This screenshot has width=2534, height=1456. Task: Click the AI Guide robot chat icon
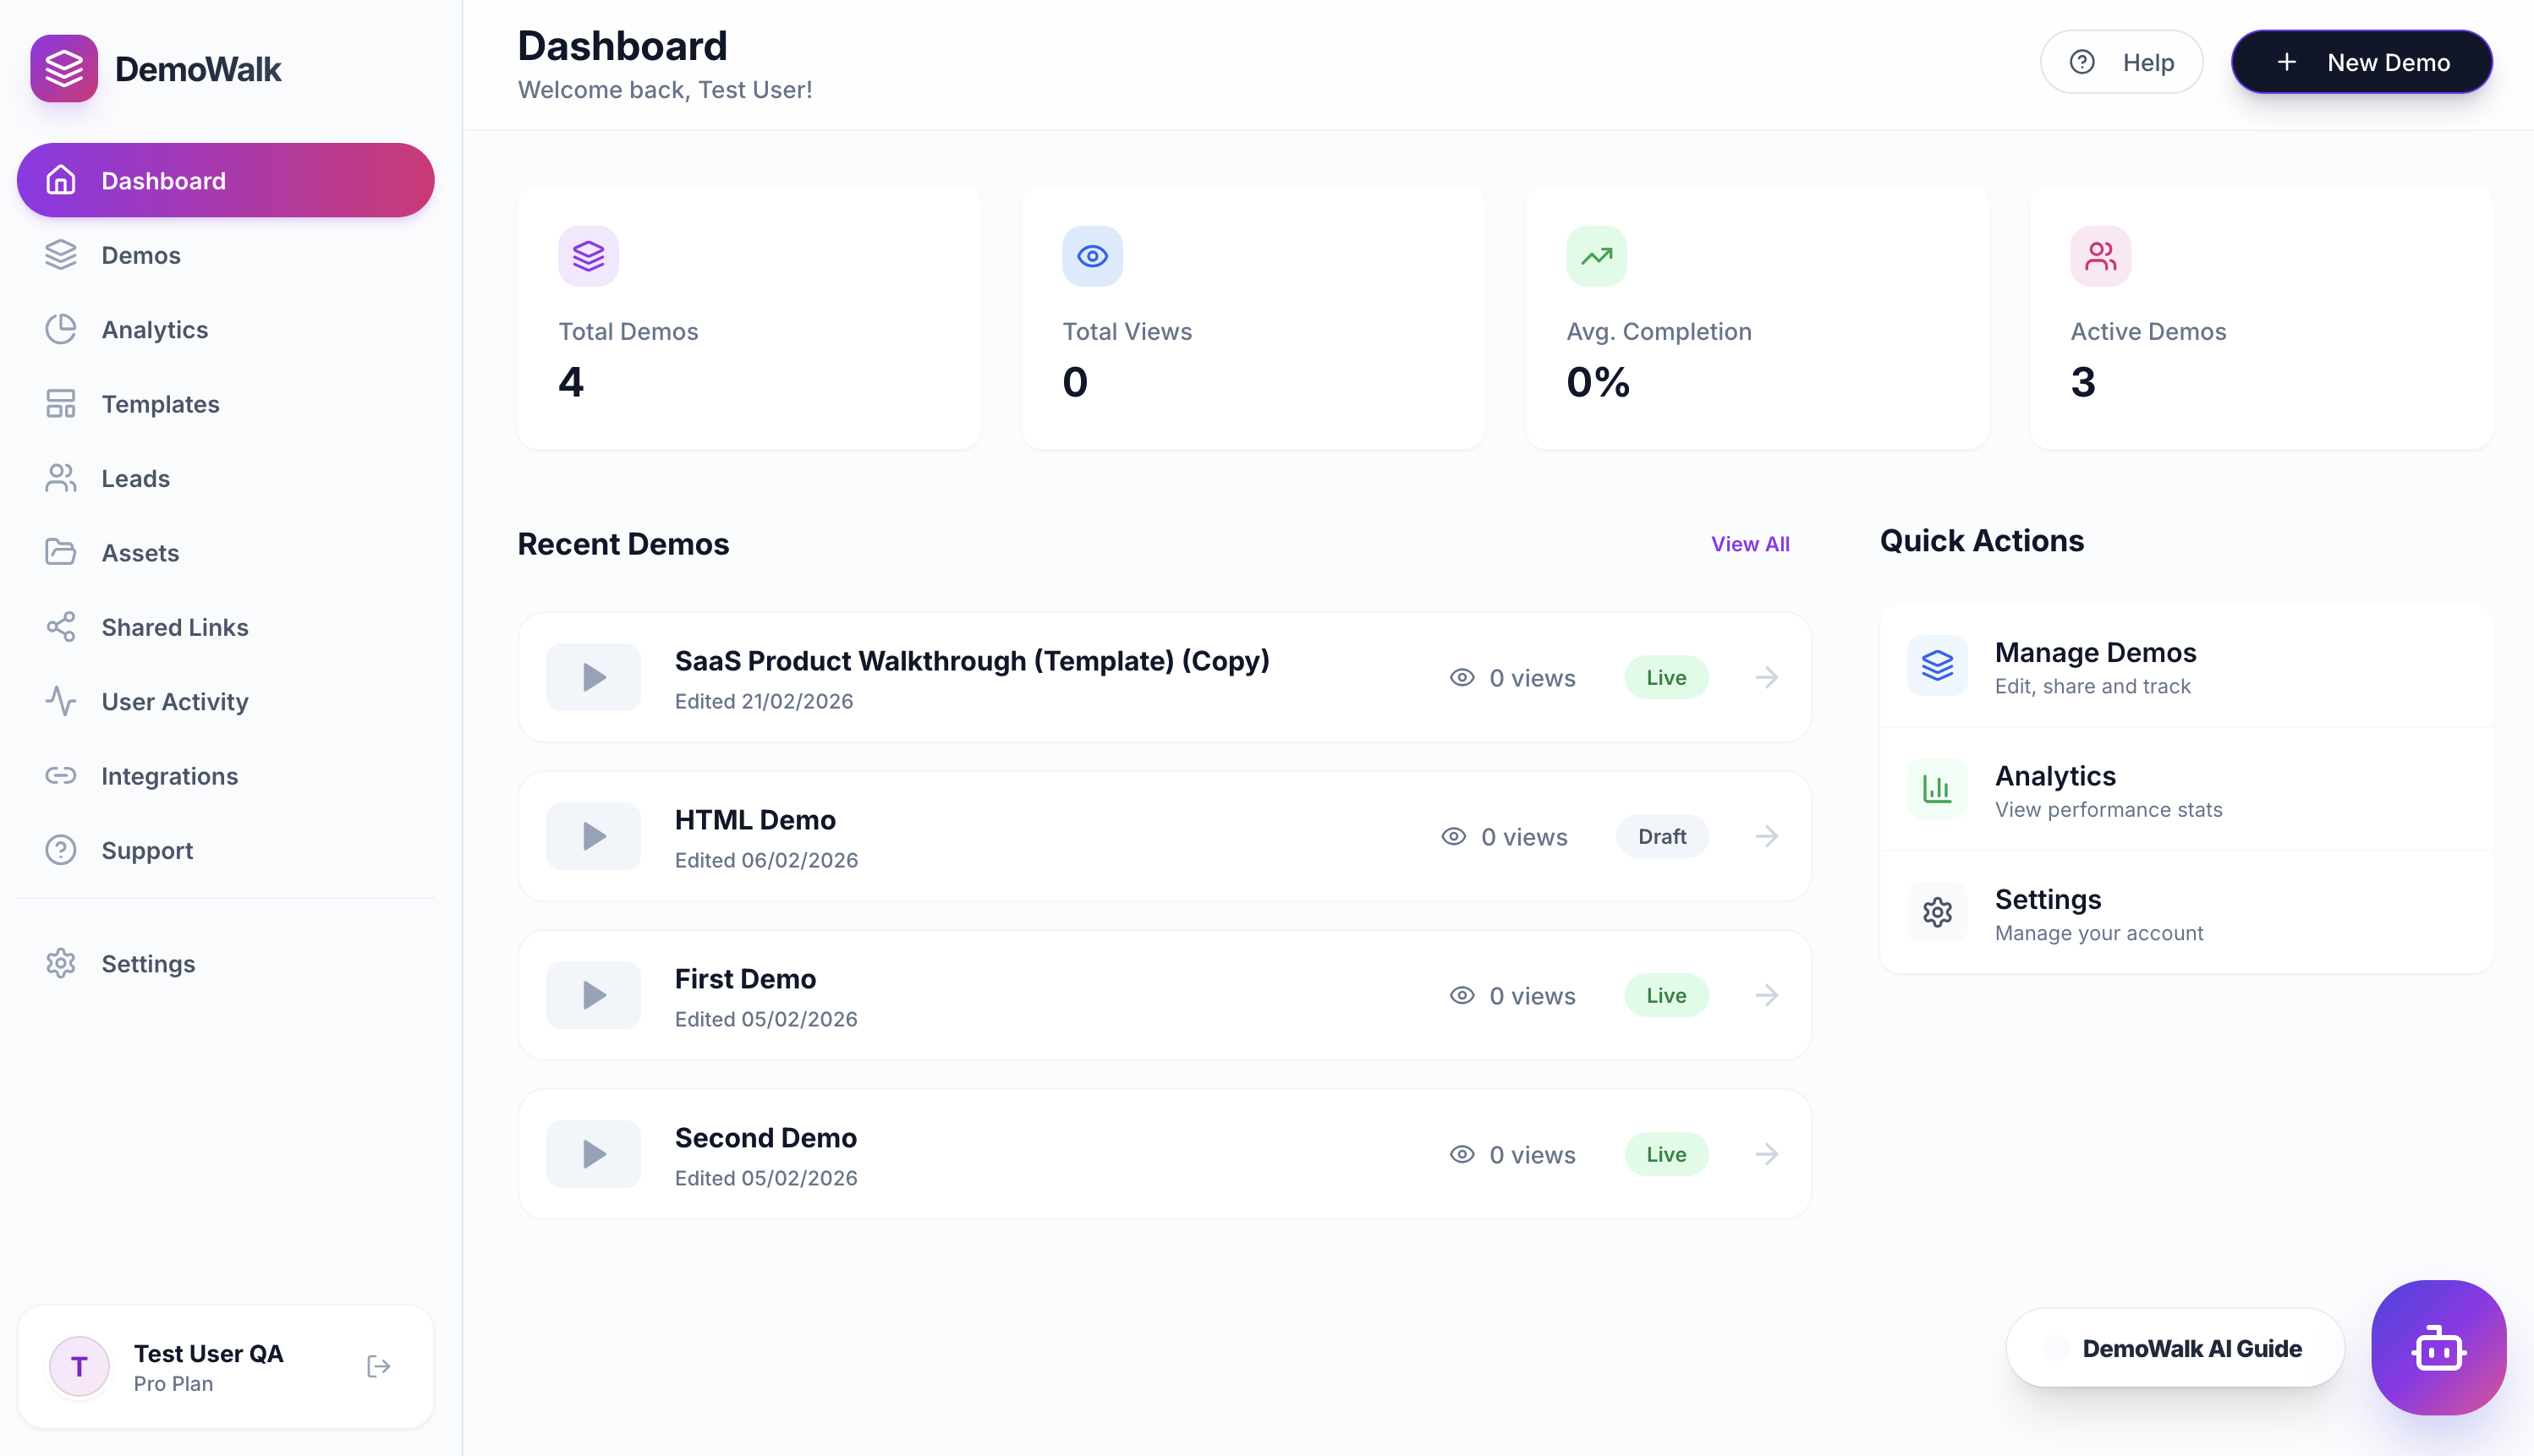[x=2438, y=1347]
